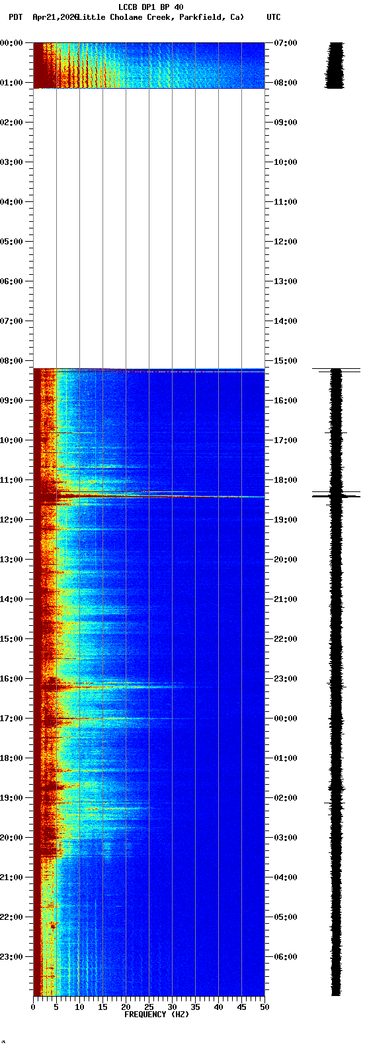
Task: Pick the 20 Hz frequency tick label
Action: tap(126, 1007)
